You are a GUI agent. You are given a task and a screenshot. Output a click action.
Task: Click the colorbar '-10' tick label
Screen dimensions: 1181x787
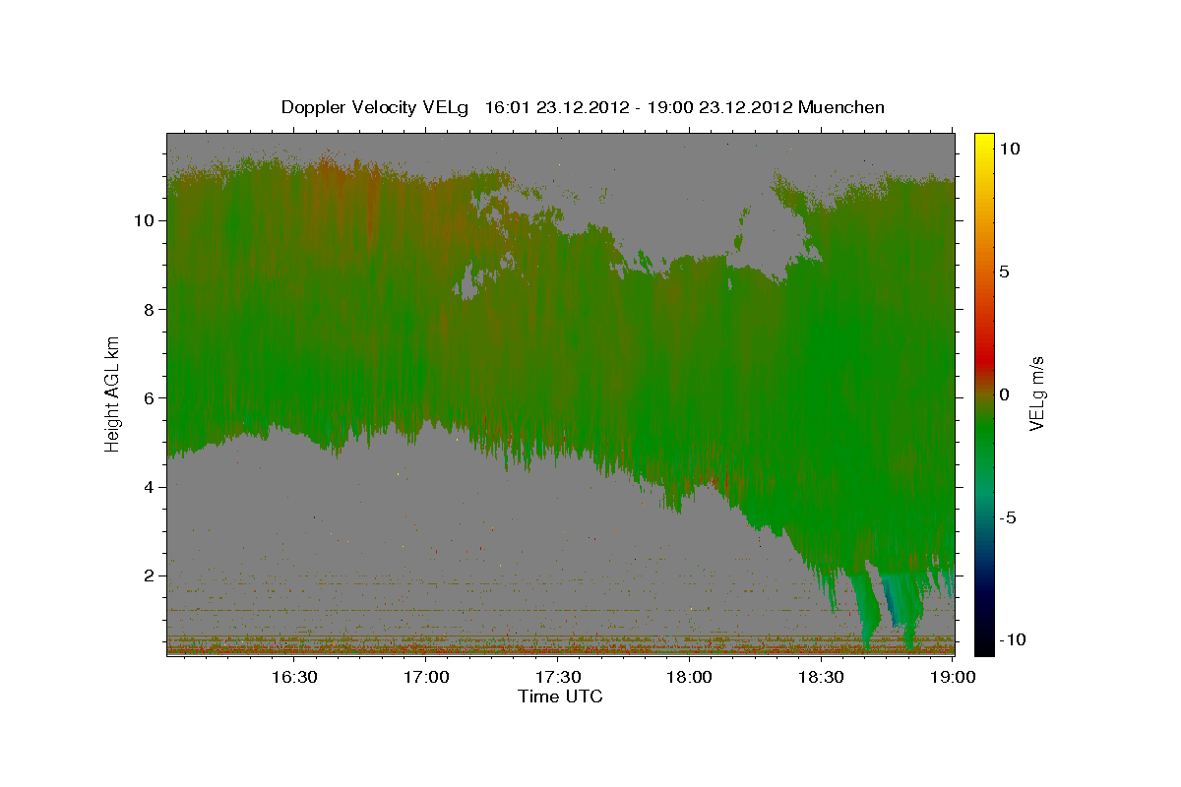pyautogui.click(x=1013, y=639)
